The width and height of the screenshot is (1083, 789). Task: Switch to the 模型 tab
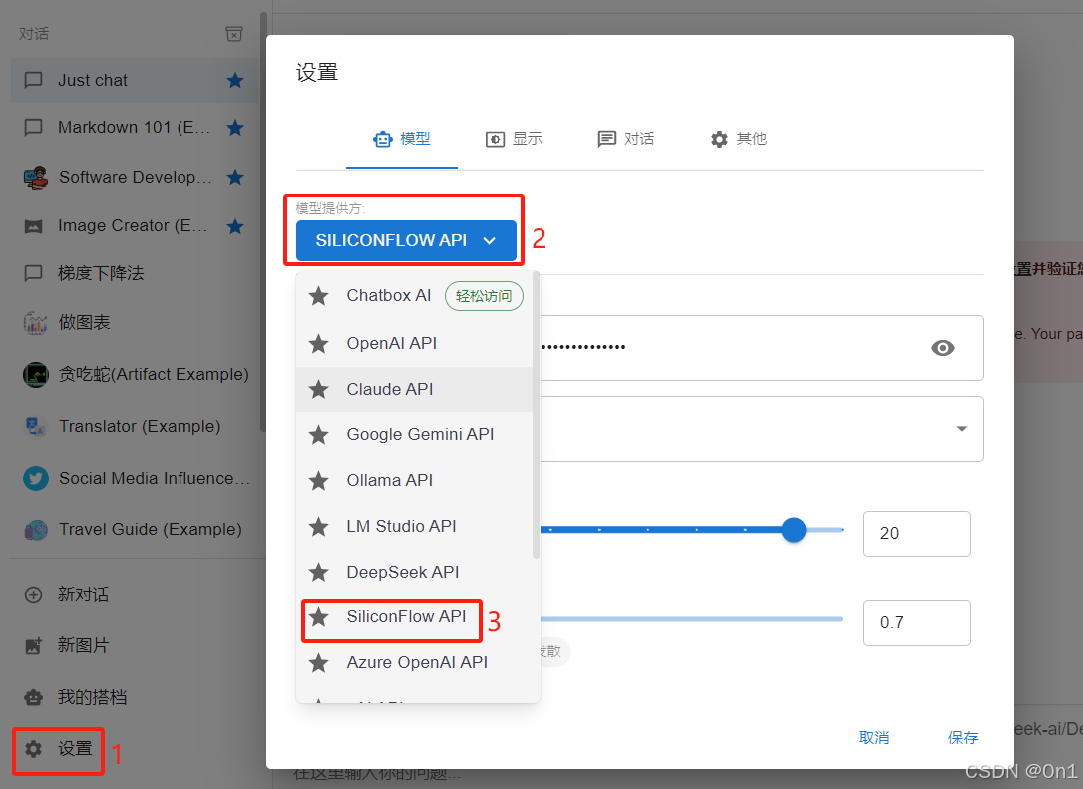[x=401, y=139]
